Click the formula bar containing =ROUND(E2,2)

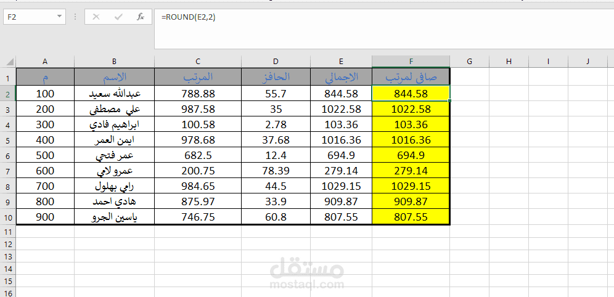(383, 29)
